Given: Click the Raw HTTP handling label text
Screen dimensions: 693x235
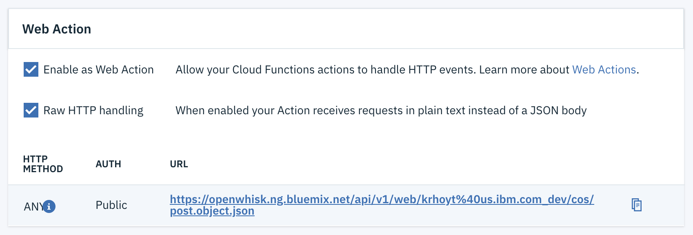Looking at the screenshot, I should (93, 111).
